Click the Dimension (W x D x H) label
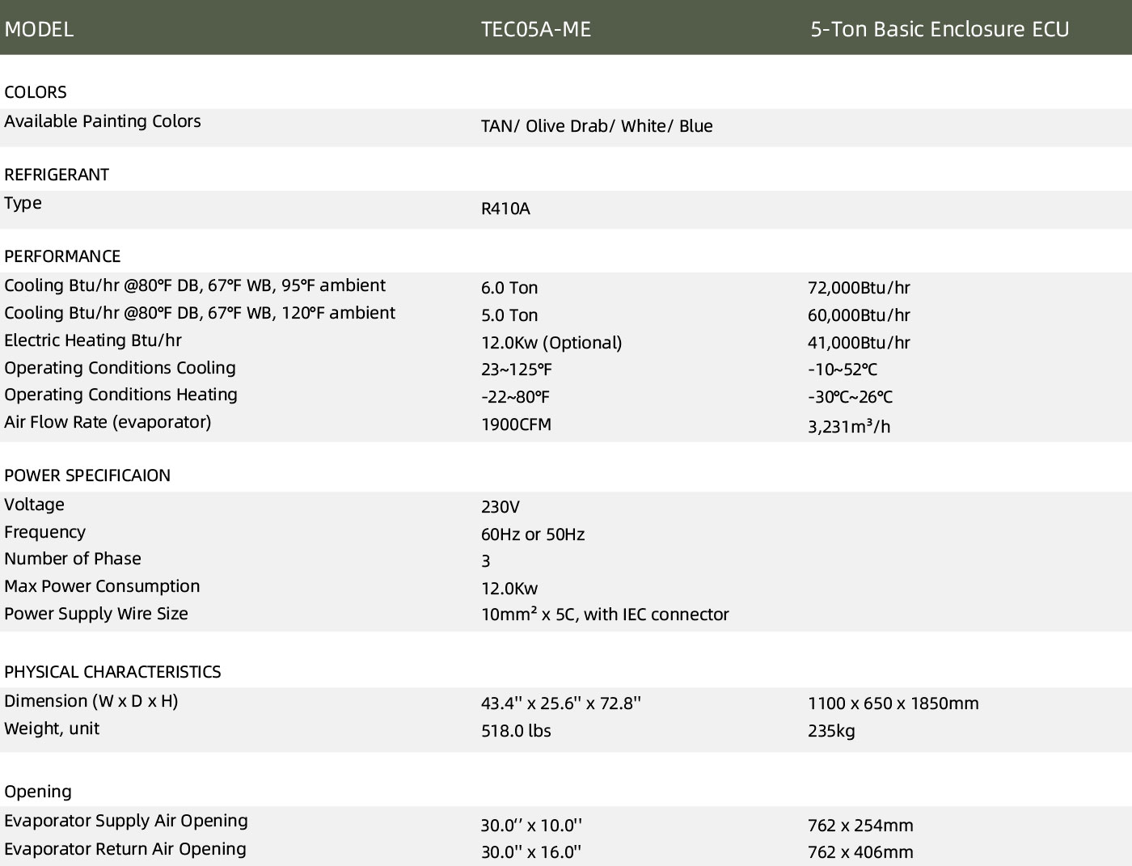 click(91, 701)
